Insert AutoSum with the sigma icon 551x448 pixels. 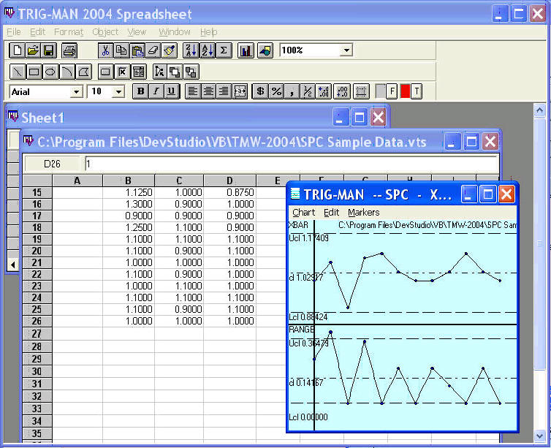tap(224, 50)
